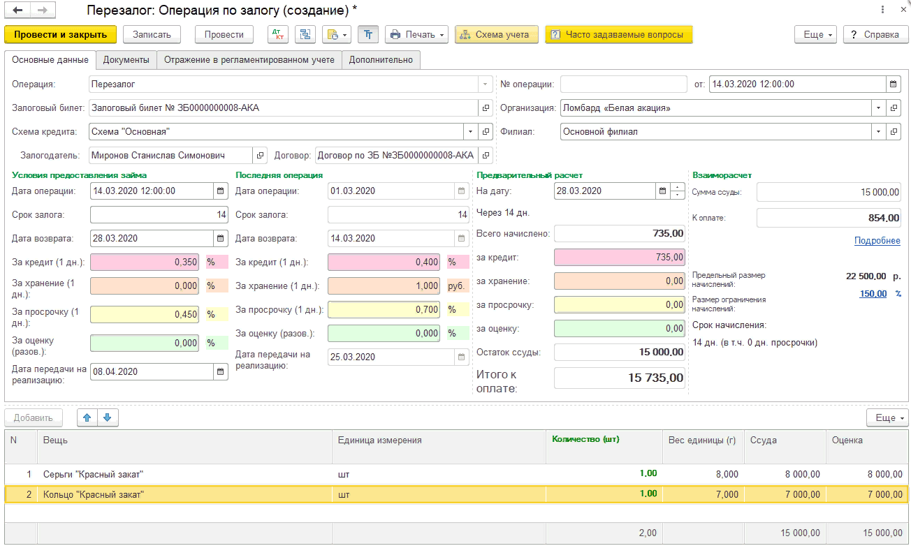
Task: Expand the Схема кредита dropdown
Action: pos(471,131)
